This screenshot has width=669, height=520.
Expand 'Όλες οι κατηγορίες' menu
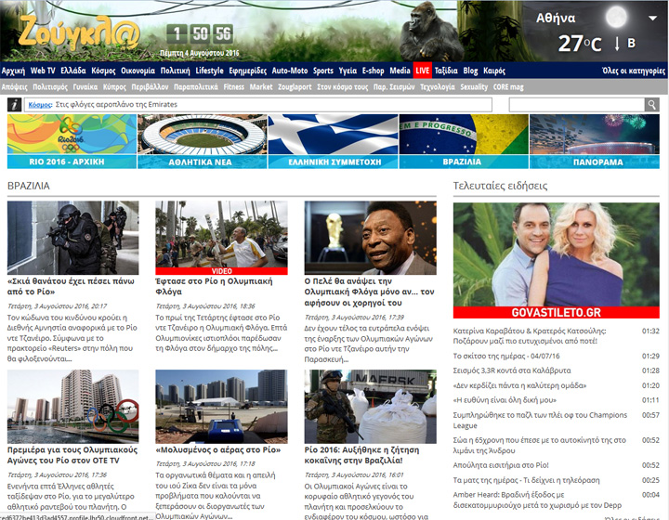[x=634, y=71]
